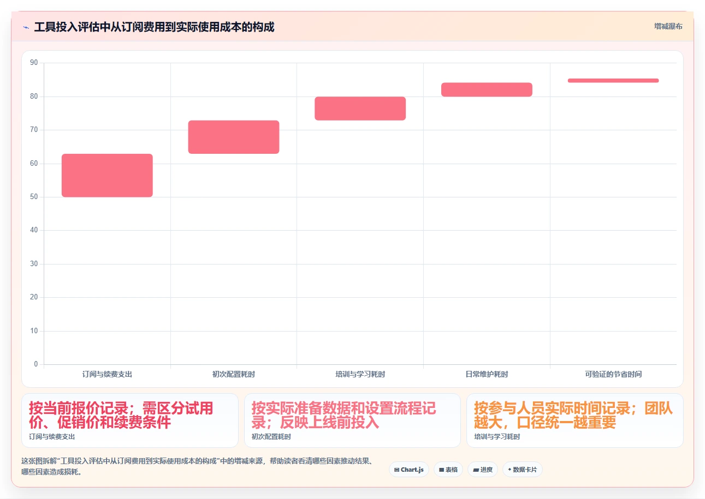Image resolution: width=705 pixels, height=499 pixels.
Task: Click the x-axis label 培训与学习耗时
Action: tap(360, 374)
